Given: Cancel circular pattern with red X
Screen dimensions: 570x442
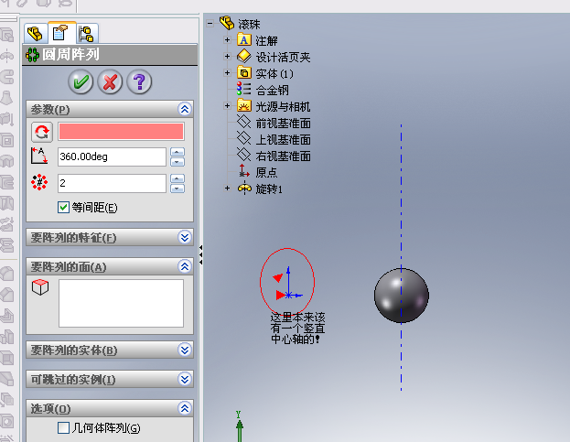Looking at the screenshot, I should 110,81.
